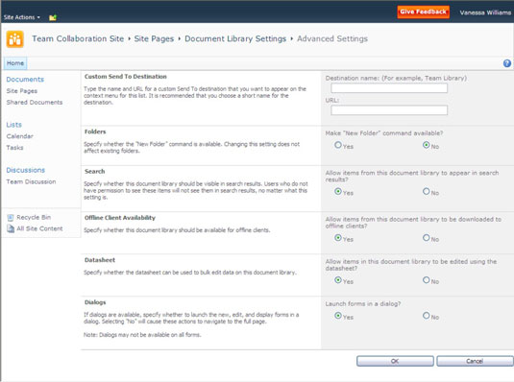Click the All Site Content page icon

point(11,228)
